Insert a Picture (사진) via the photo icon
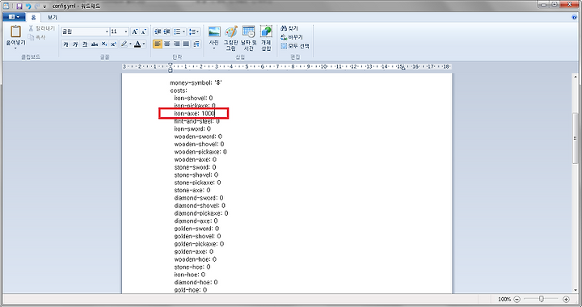Viewport: 582px width, 307px height. pyautogui.click(x=213, y=32)
